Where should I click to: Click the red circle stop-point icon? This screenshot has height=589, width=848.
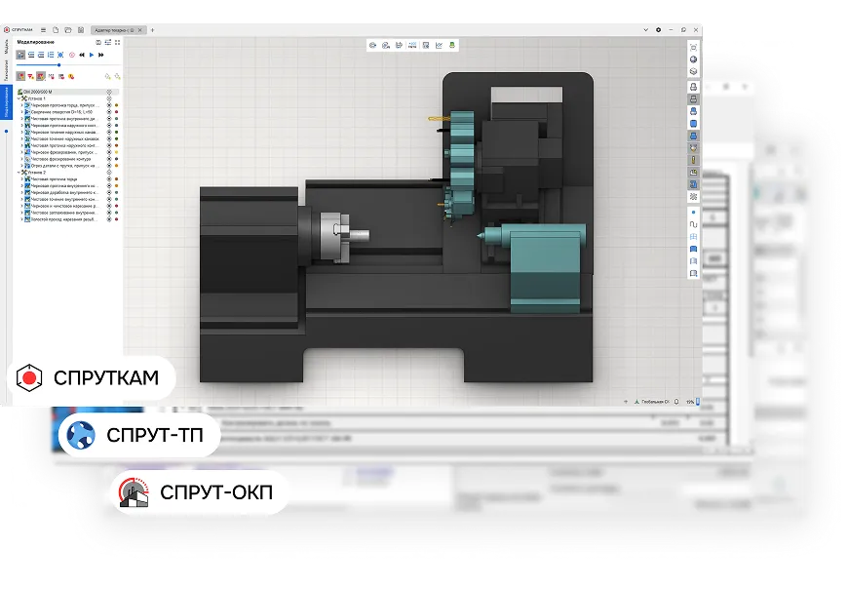pos(72,55)
